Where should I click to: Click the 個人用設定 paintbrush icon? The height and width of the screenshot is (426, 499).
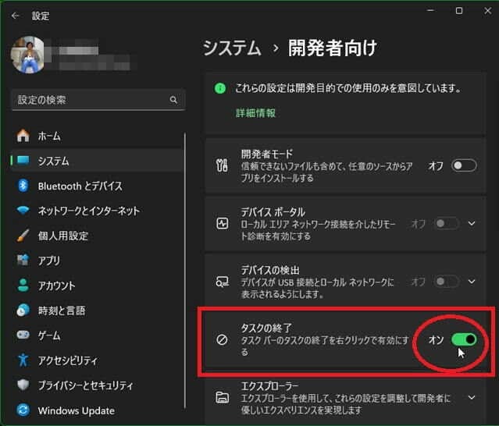23,236
